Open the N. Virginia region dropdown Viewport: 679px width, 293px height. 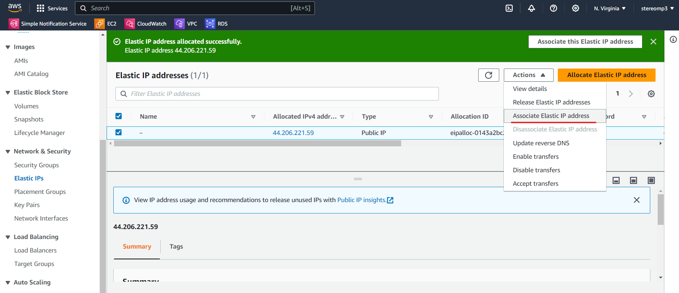pyautogui.click(x=610, y=8)
